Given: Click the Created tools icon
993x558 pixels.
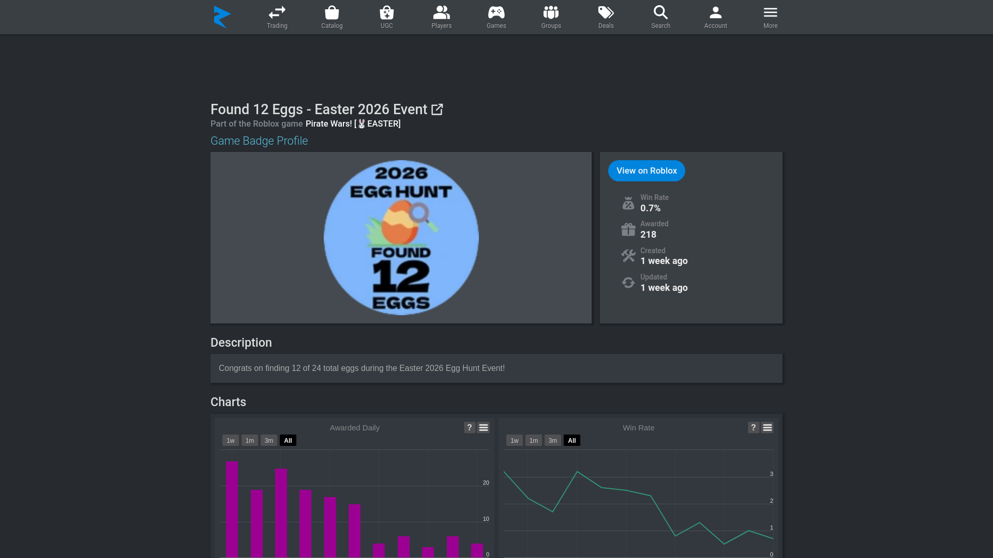Looking at the screenshot, I should (628, 256).
